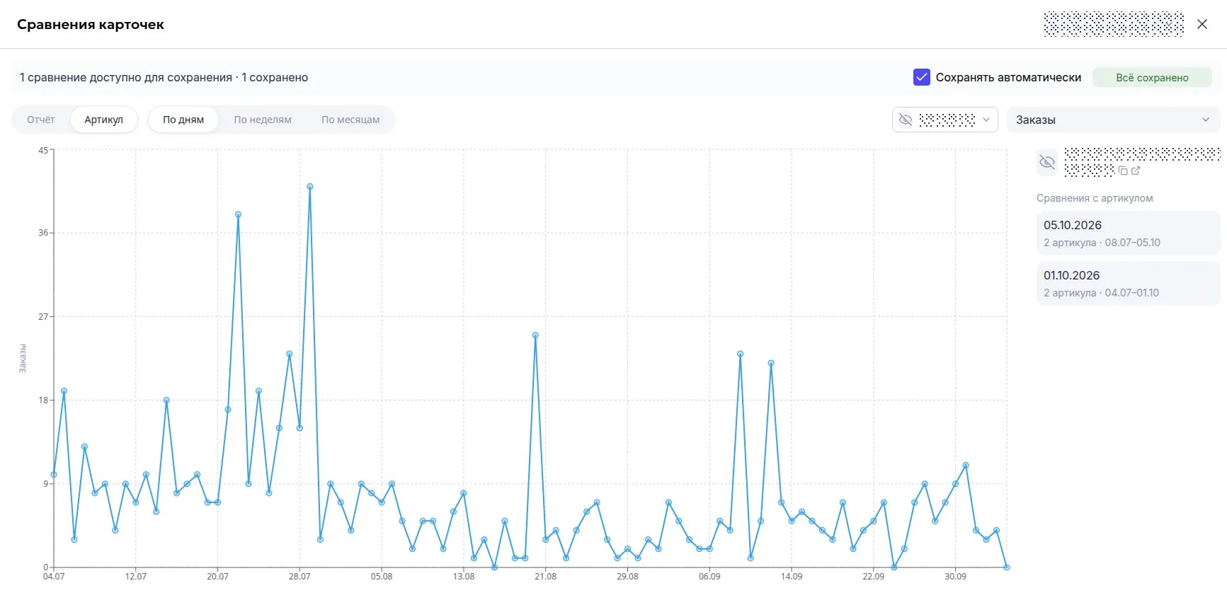Select the По дням grouping
This screenshot has height=600, width=1227.
(x=183, y=120)
